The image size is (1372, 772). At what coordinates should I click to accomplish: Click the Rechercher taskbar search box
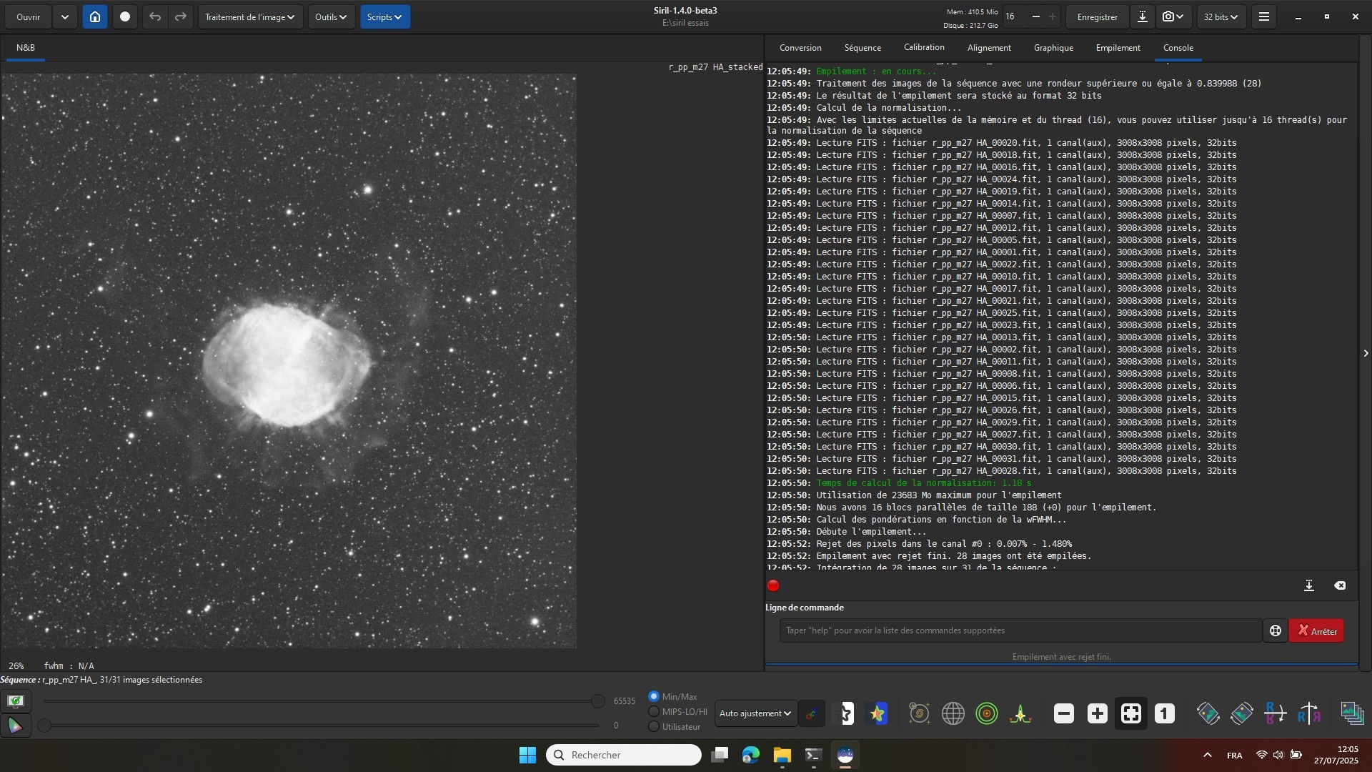pos(624,755)
